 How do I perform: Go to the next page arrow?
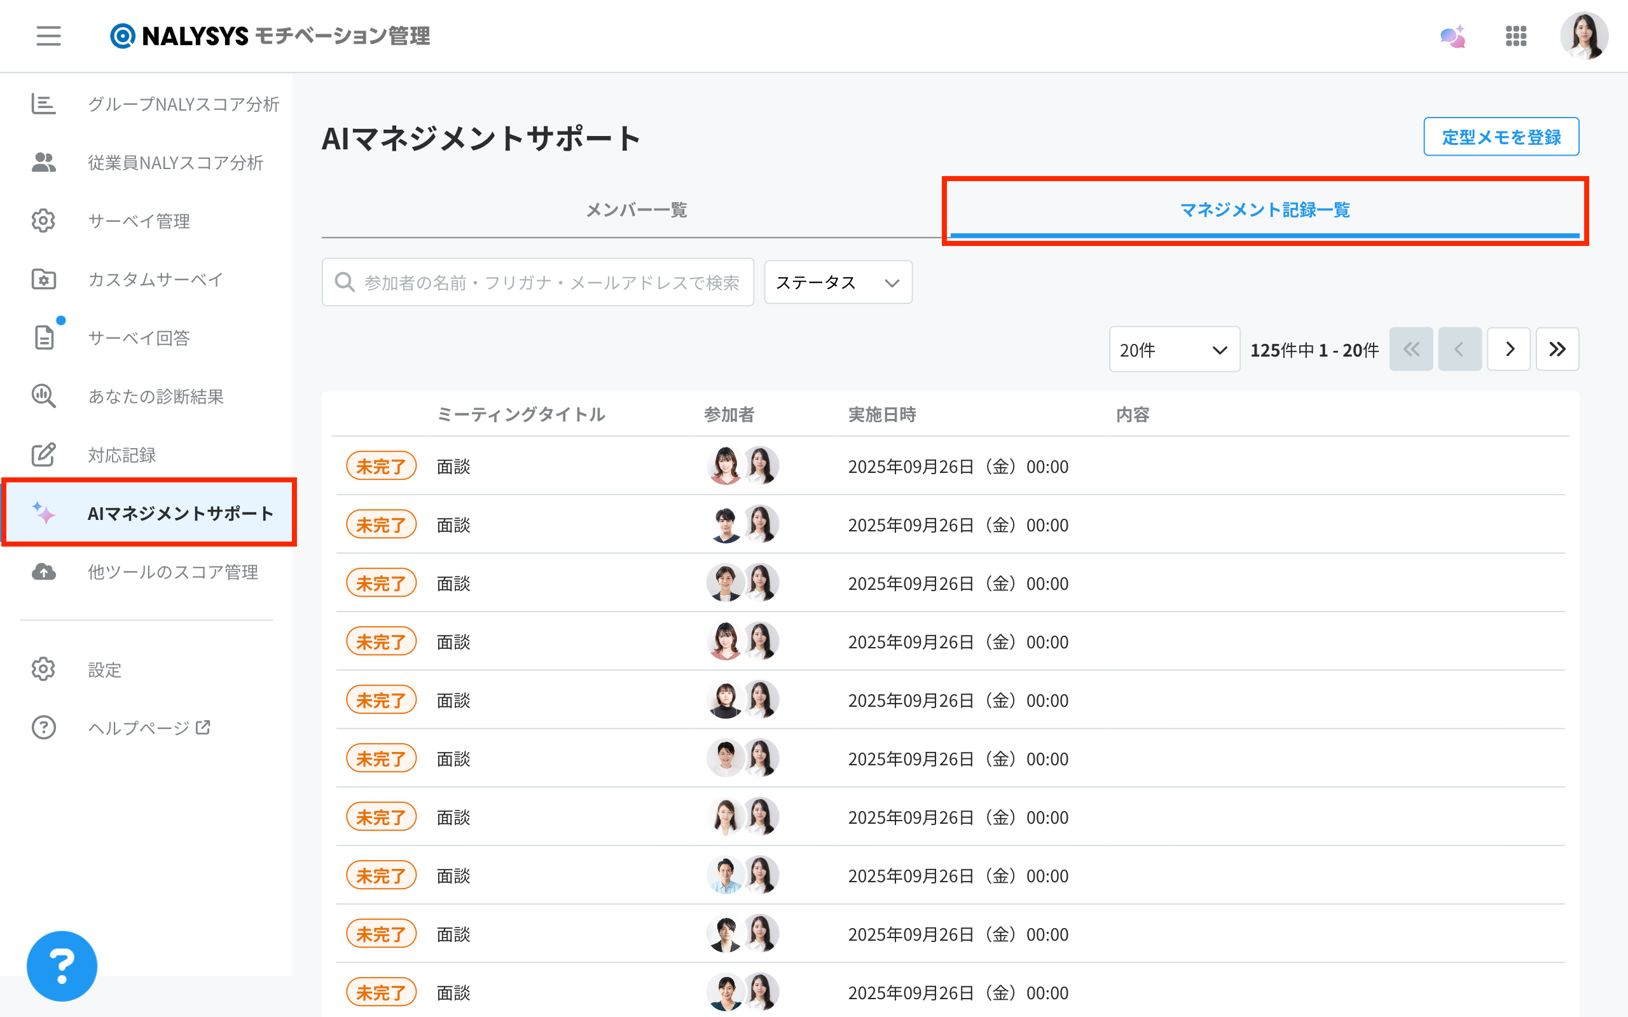point(1509,349)
